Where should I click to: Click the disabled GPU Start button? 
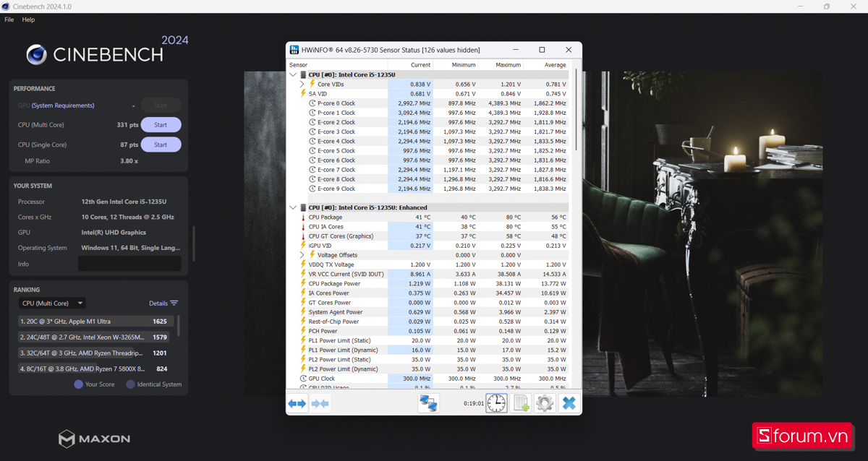click(161, 105)
